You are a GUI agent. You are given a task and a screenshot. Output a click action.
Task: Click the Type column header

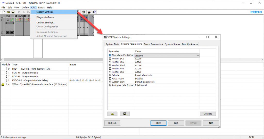40,64
